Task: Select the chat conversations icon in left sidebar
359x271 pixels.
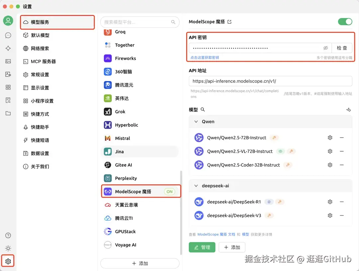Action: click(8, 35)
